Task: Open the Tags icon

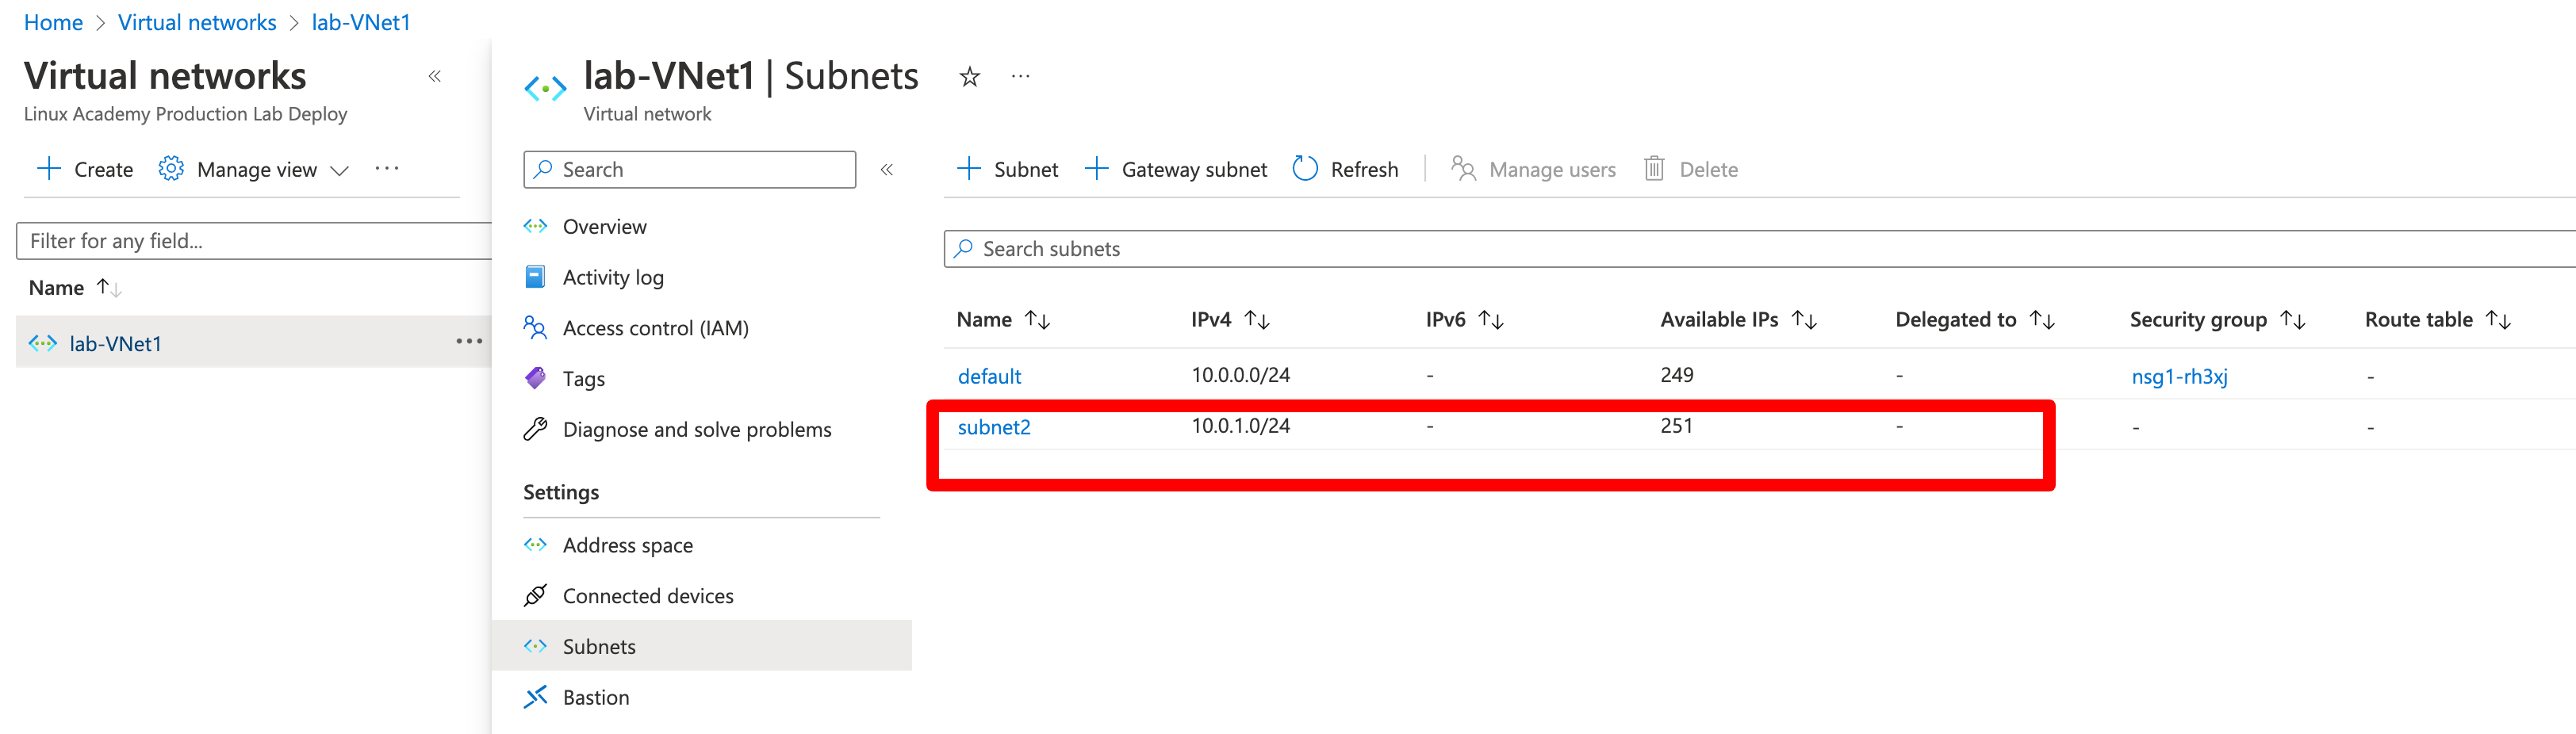Action: coord(537,378)
